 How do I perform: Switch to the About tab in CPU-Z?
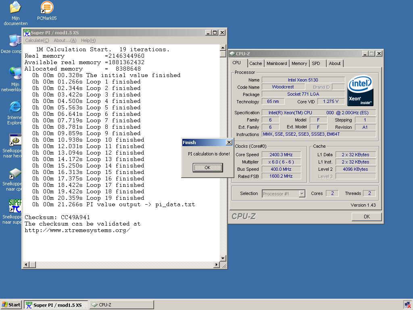pos(334,63)
